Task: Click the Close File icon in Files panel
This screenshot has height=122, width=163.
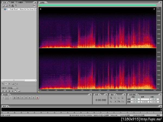Action: coord(6,6)
